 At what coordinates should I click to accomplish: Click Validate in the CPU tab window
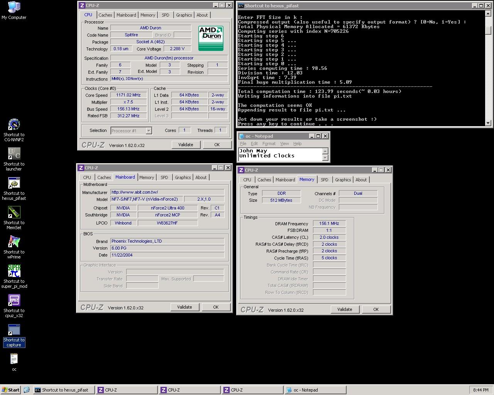[186, 145]
